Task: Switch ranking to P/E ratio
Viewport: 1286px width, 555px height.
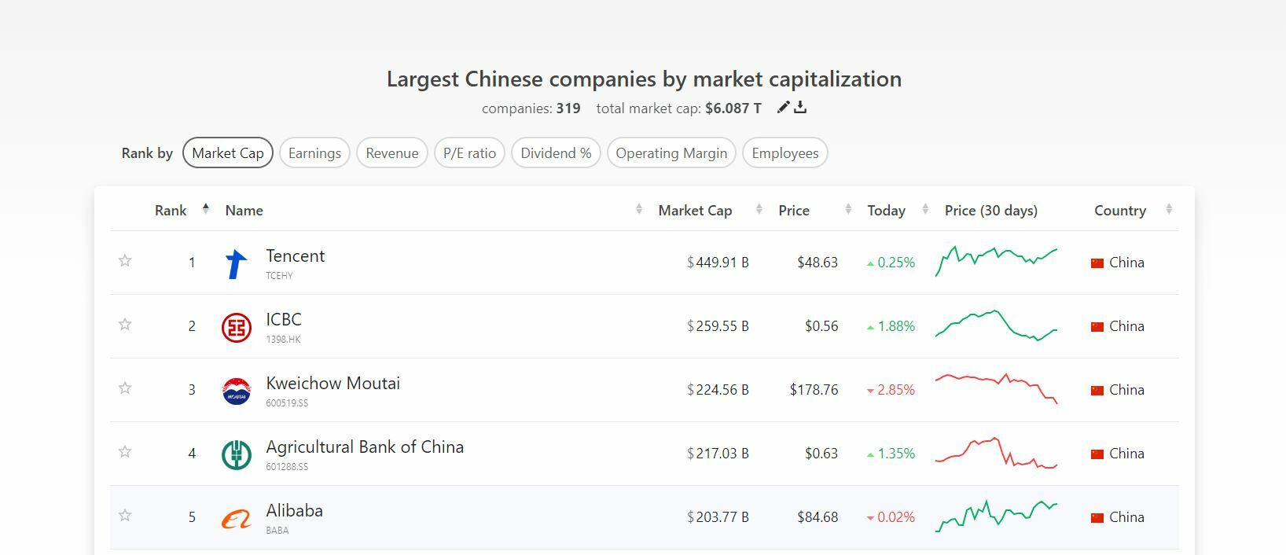Action: click(469, 153)
